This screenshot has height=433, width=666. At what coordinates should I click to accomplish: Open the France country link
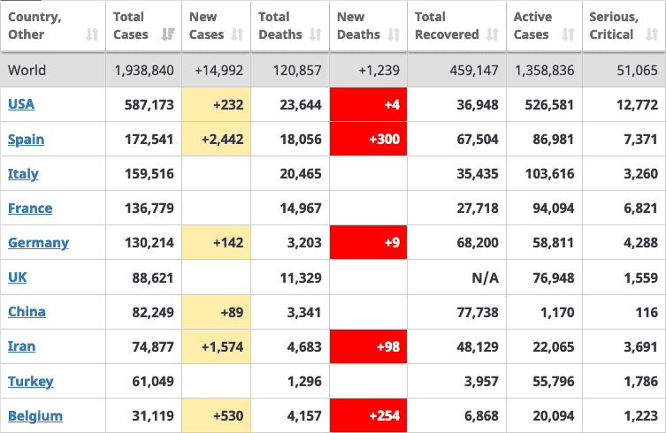point(30,208)
